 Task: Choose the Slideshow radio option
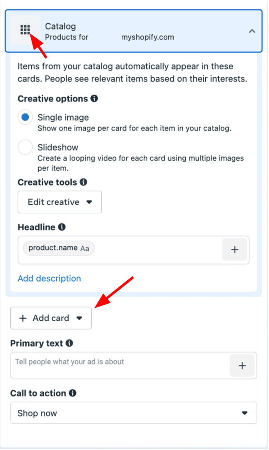click(25, 147)
